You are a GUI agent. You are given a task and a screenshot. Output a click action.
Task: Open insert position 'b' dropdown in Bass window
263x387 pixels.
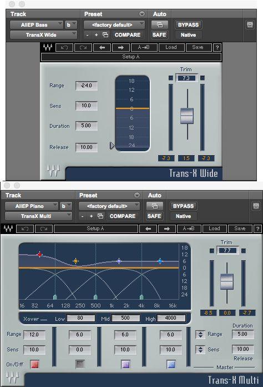71,24
